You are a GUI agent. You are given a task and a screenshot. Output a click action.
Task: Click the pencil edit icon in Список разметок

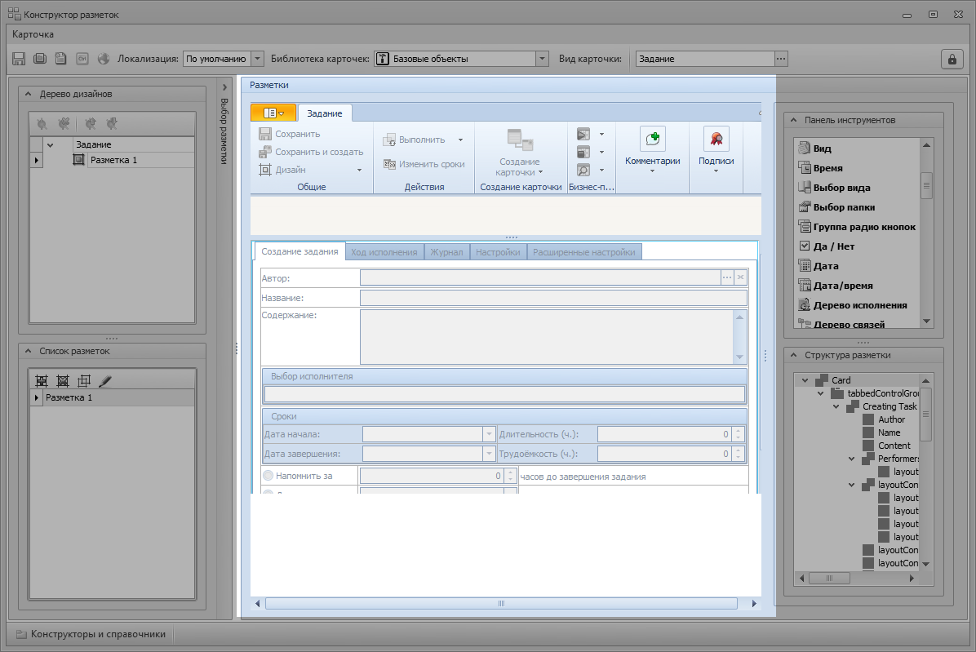tap(104, 381)
